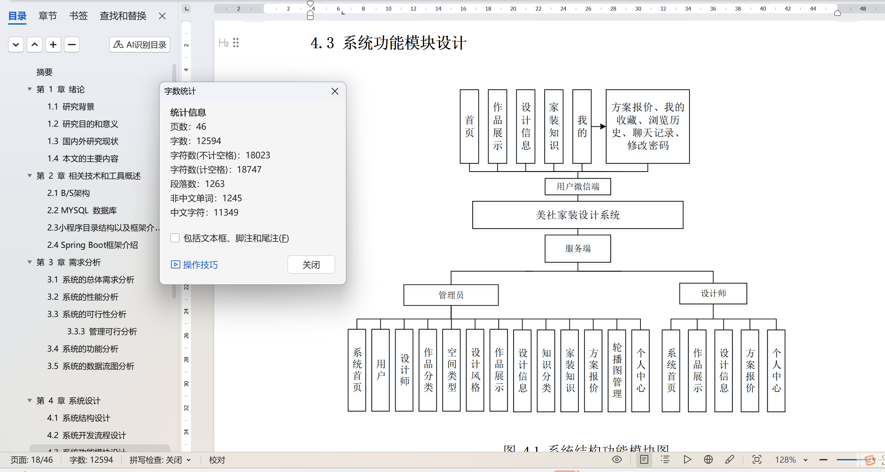Enable 包括文本框、脚注和尾注 checkbox
Image resolution: width=885 pixels, height=472 pixels.
(x=175, y=238)
